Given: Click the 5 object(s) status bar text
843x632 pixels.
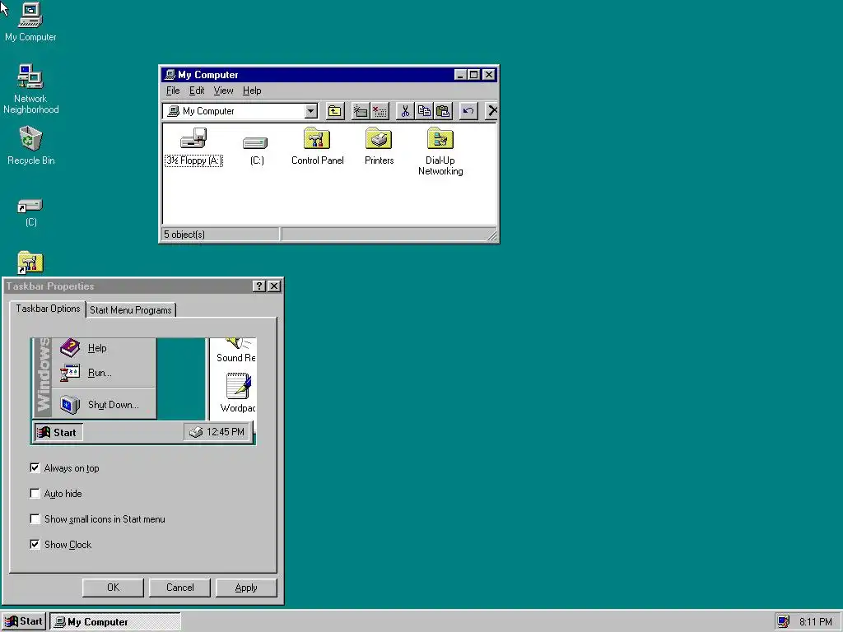Looking at the screenshot, I should (x=184, y=235).
